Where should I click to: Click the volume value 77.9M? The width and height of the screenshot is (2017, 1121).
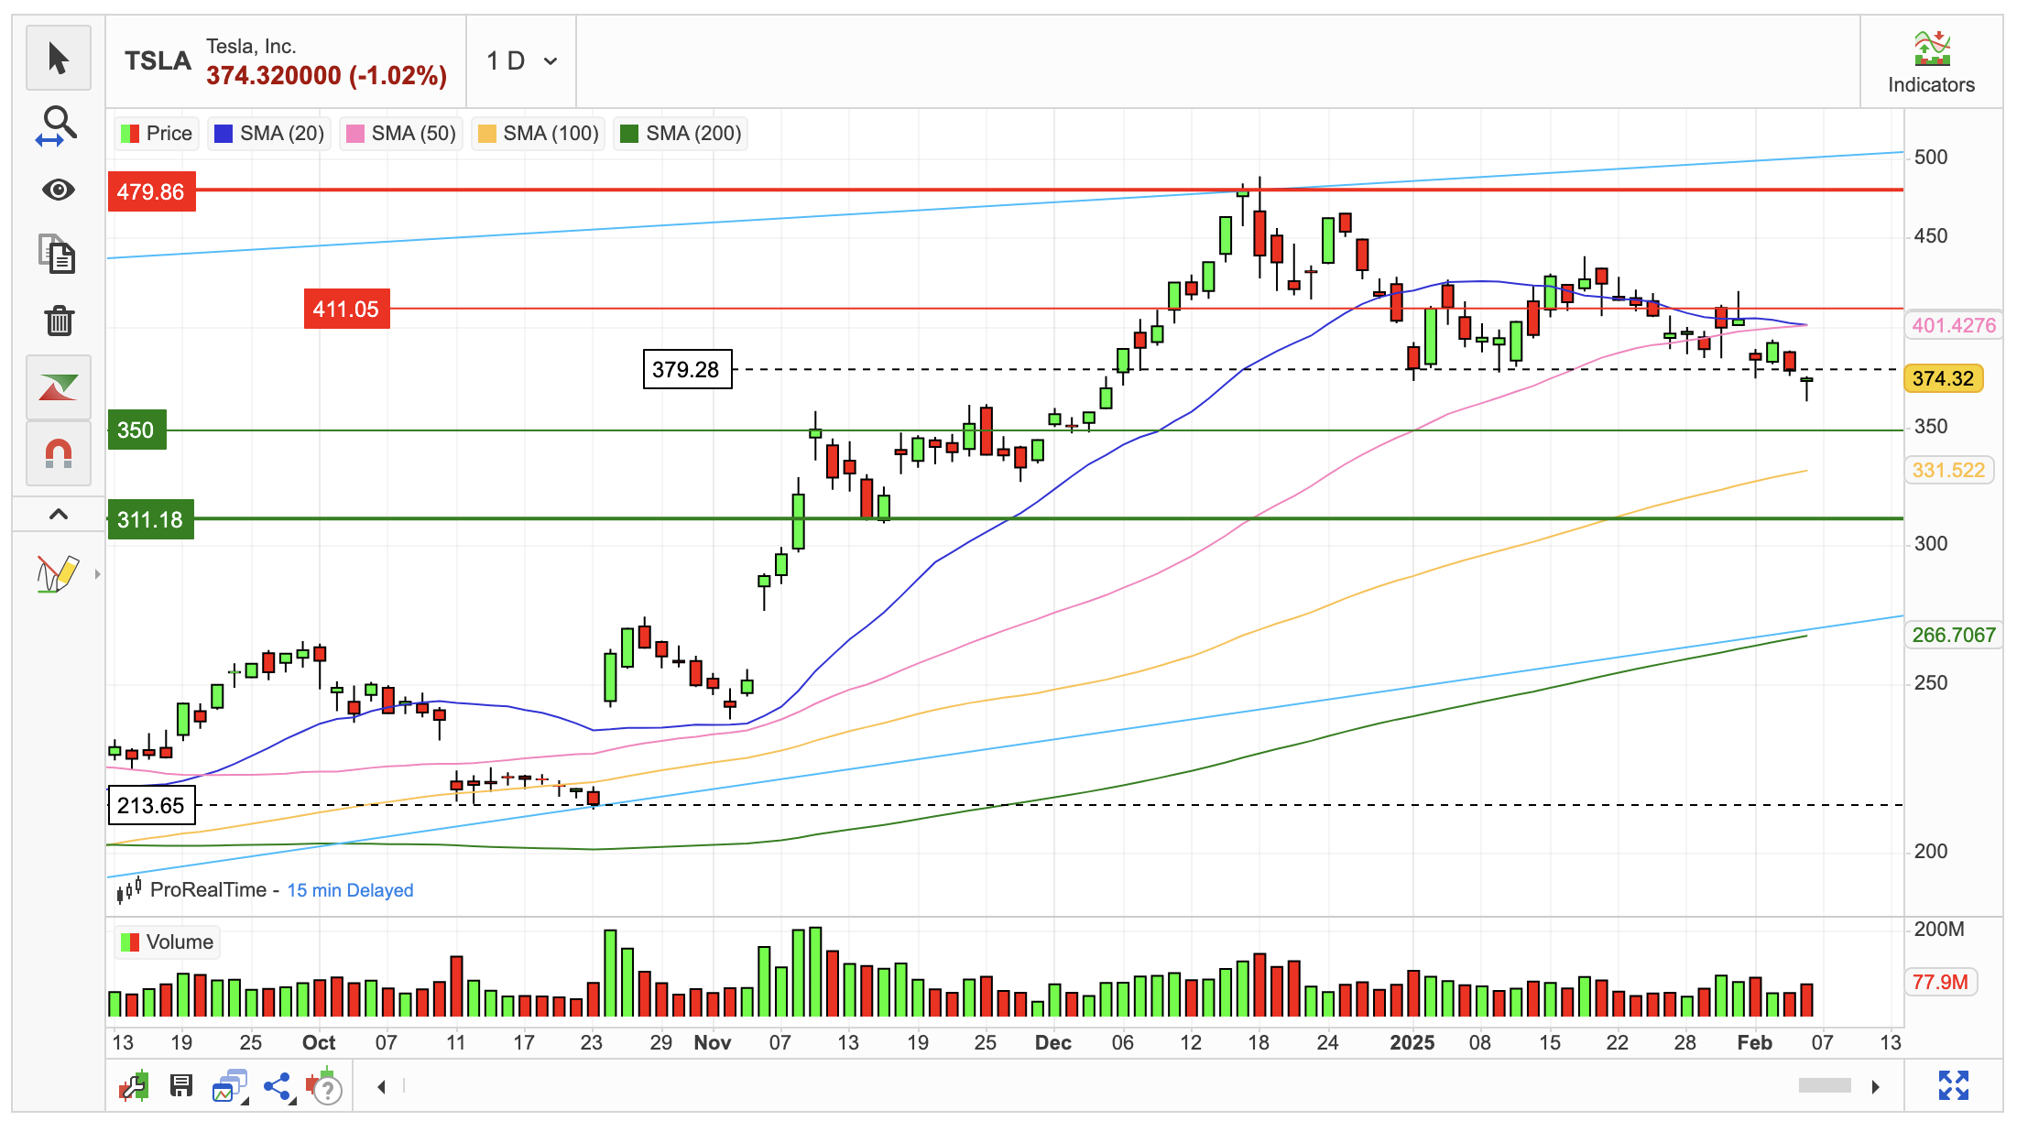tap(1940, 982)
